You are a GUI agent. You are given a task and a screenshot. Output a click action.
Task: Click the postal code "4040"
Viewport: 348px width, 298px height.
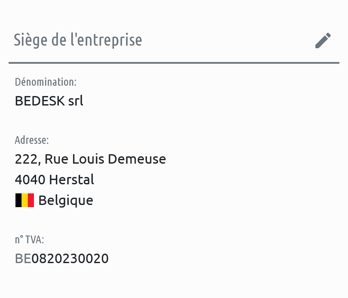[30, 180]
